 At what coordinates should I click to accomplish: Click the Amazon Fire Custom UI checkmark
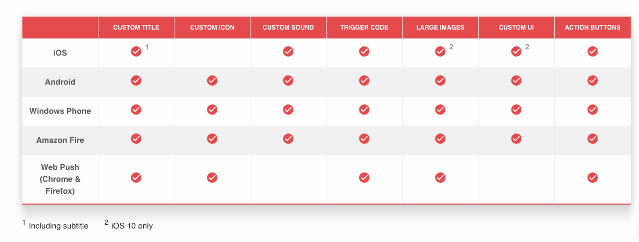point(516,139)
